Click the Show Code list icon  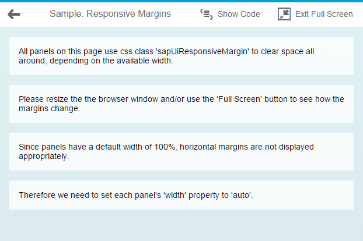coord(206,14)
